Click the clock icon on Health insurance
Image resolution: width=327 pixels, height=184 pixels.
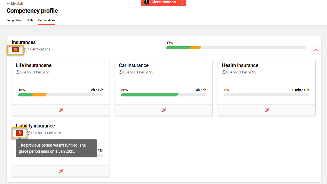[224, 72]
